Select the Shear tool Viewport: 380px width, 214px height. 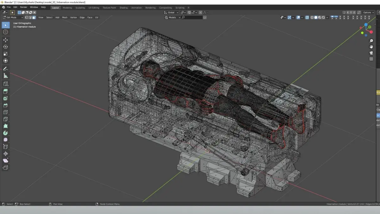pyautogui.click(x=5, y=161)
